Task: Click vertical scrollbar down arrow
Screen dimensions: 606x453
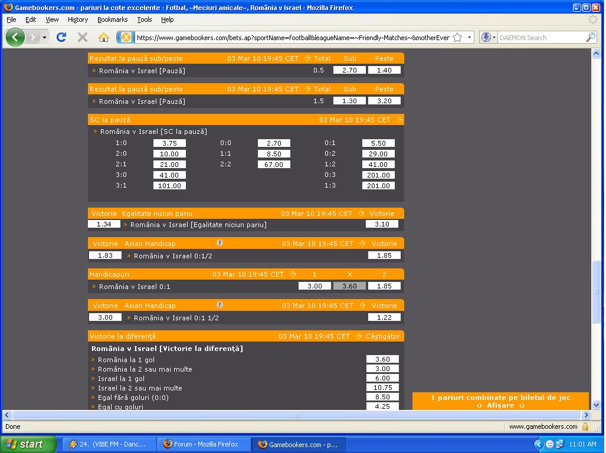Action: click(596, 405)
